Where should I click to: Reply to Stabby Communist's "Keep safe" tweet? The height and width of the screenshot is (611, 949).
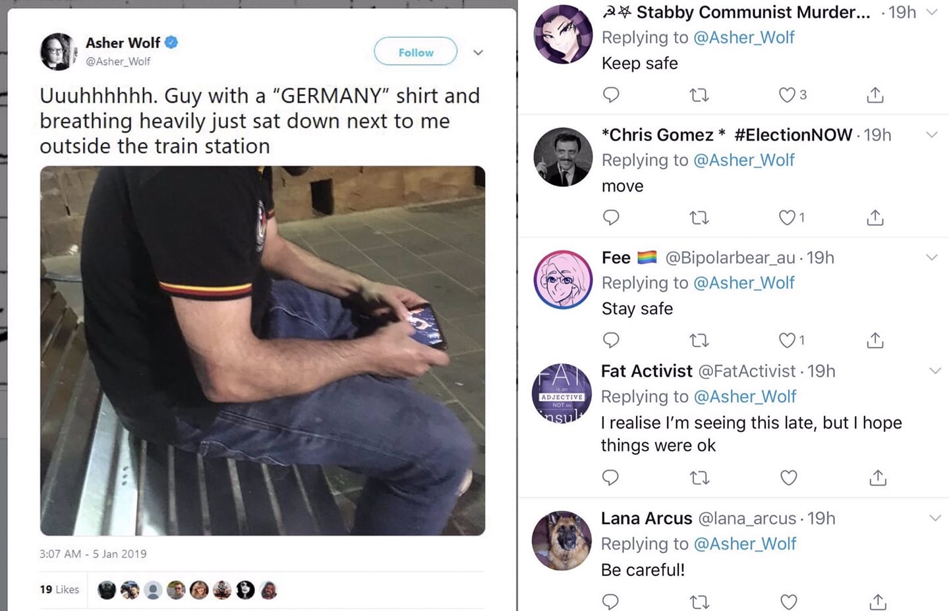click(x=611, y=95)
